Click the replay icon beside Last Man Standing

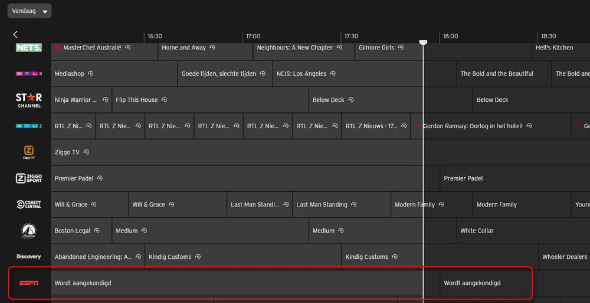[353, 204]
